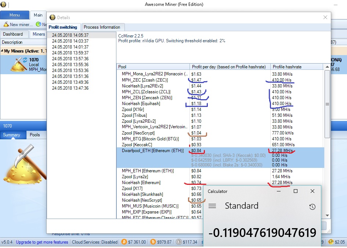Sort by Profit per day column header

coord(230,67)
